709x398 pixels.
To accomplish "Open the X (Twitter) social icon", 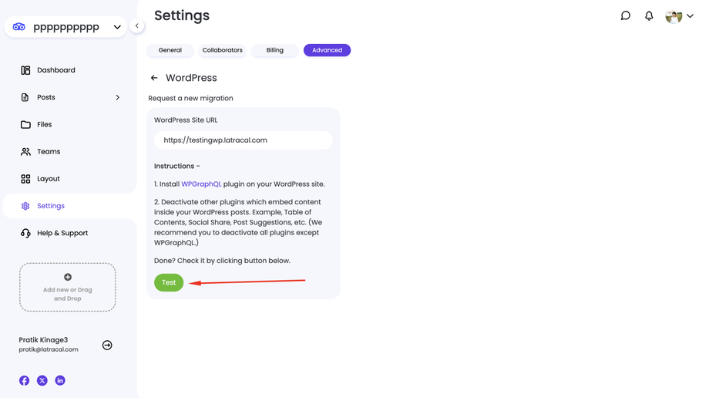I will click(42, 380).
